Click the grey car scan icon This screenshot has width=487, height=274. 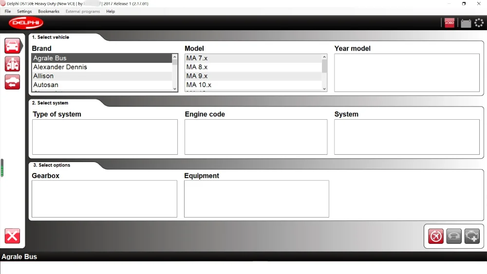pos(454,236)
